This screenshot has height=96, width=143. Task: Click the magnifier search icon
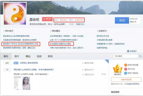tap(140, 56)
